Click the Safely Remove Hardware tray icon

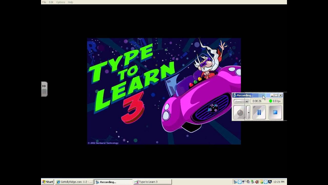pos(252,182)
